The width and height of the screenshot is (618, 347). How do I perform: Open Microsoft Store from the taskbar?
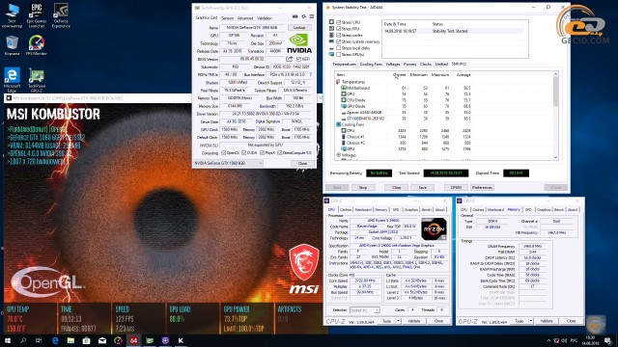pos(86,340)
